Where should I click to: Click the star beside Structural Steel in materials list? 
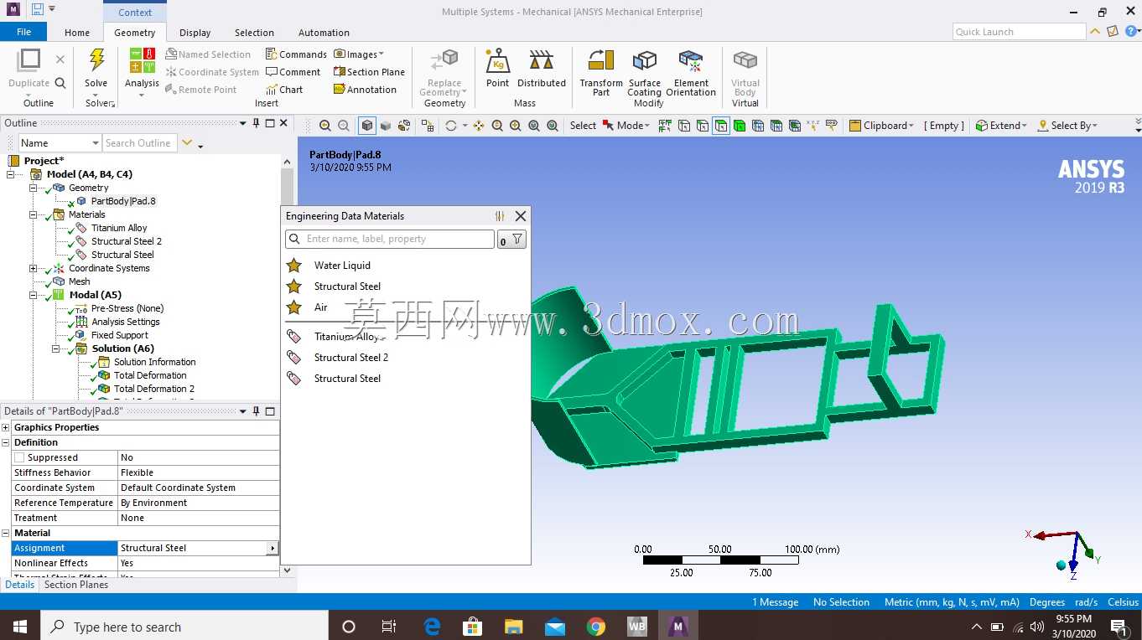[x=293, y=286]
